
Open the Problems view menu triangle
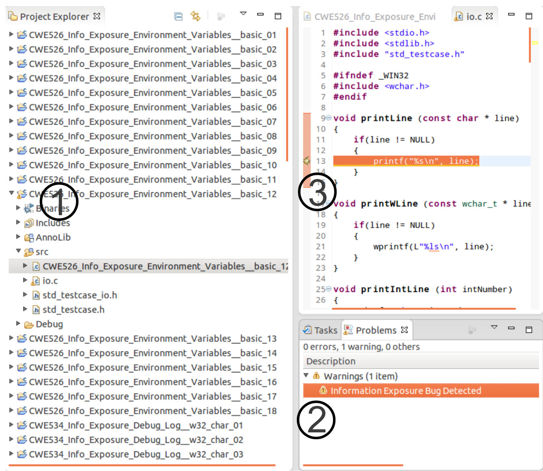click(x=494, y=327)
